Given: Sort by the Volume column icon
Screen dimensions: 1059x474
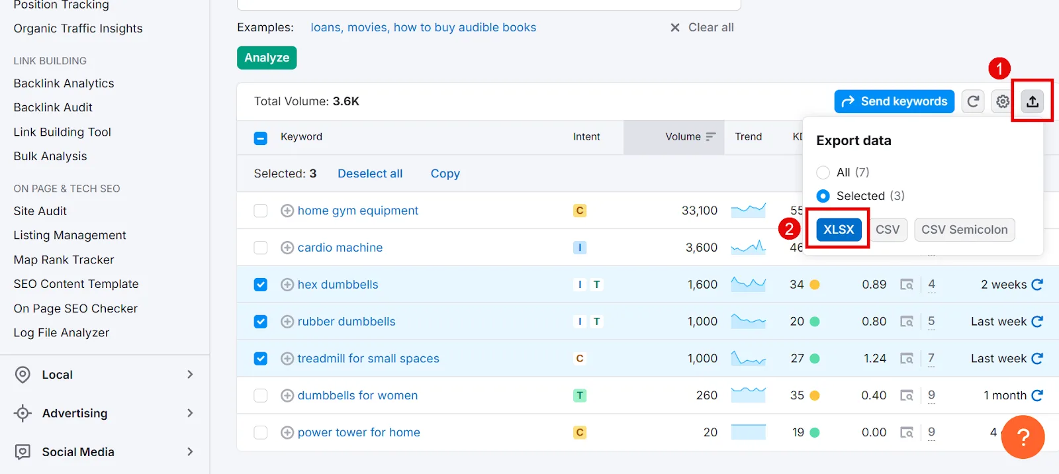Looking at the screenshot, I should point(711,137).
